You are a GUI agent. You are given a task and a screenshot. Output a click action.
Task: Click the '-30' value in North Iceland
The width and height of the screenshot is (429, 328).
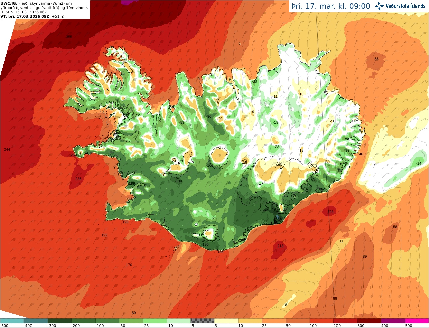[254, 81]
